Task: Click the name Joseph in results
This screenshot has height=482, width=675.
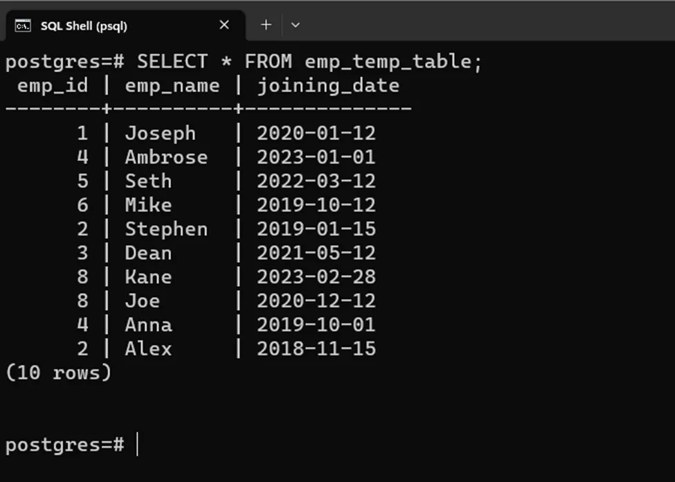Action: point(160,134)
